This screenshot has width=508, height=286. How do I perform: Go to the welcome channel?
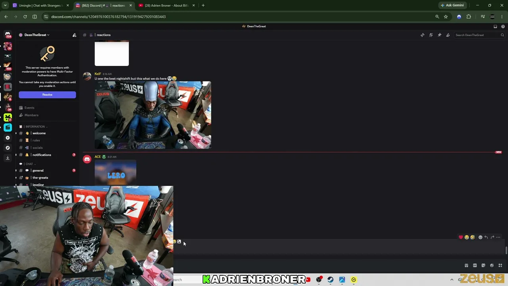(47, 133)
